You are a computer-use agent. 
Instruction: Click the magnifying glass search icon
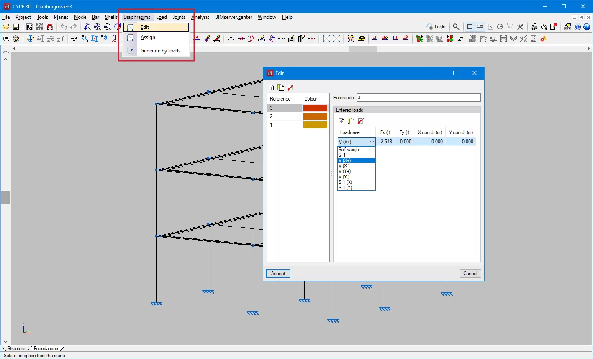pyautogui.click(x=456, y=27)
